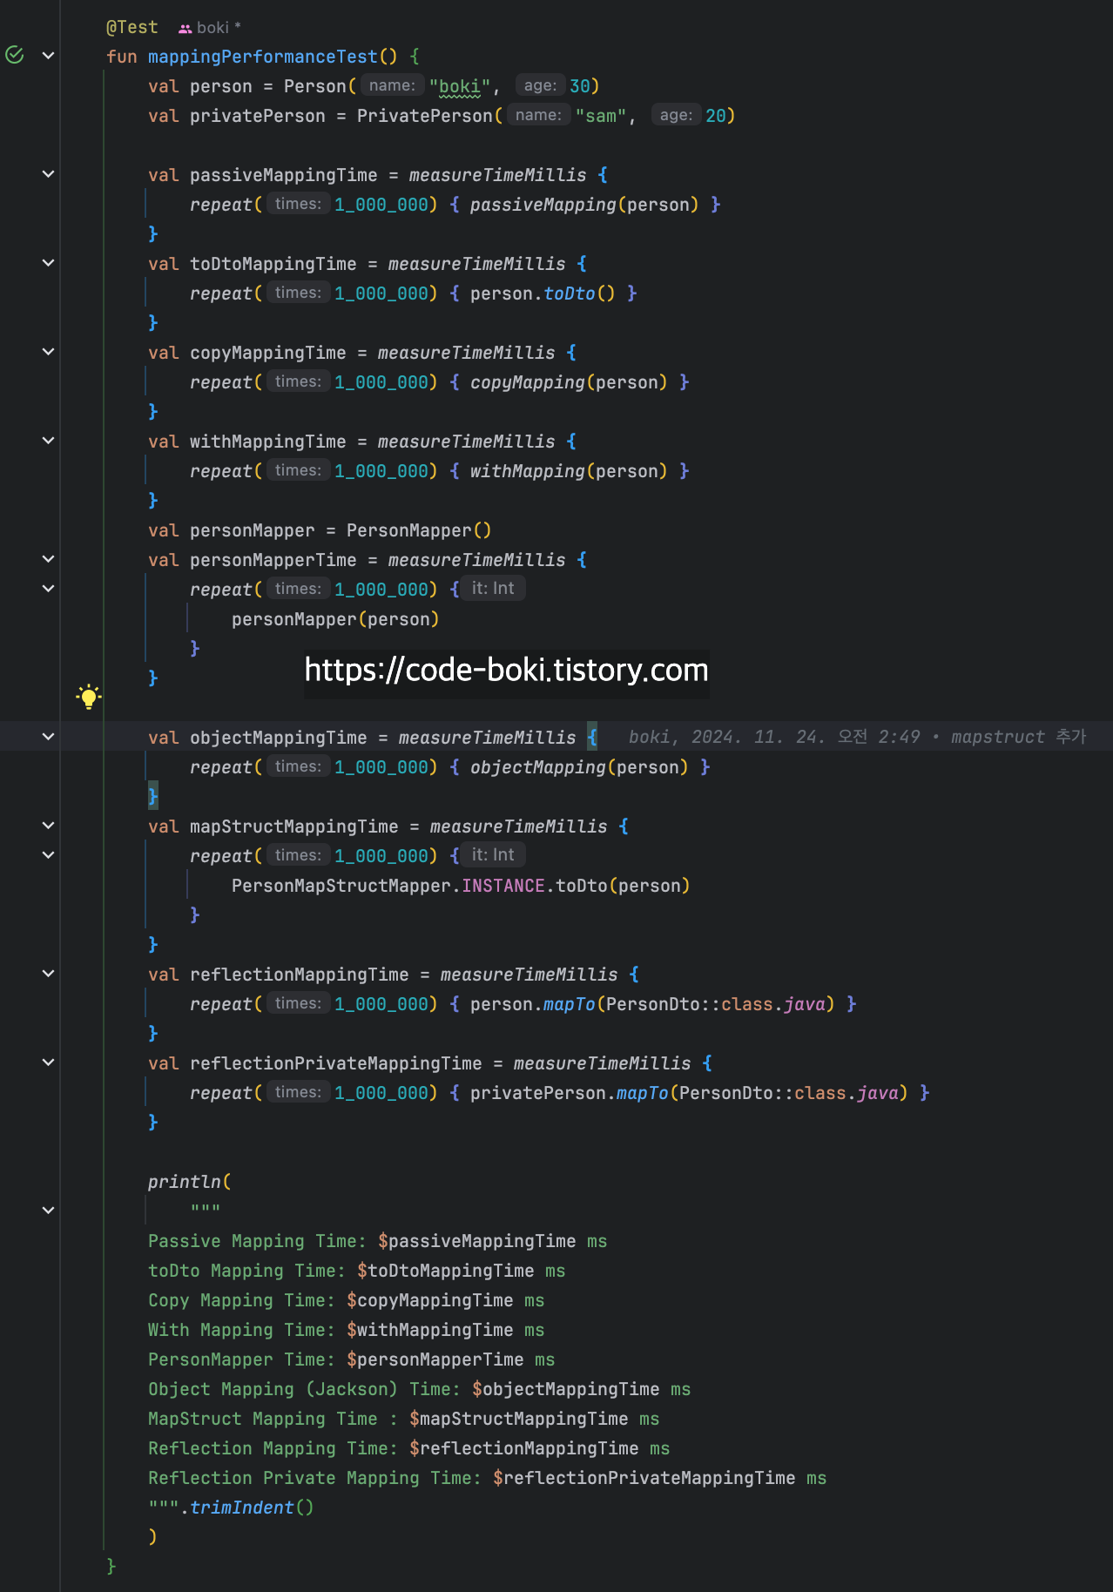The width and height of the screenshot is (1113, 1592).
Task: Click the println call
Action: [185, 1182]
